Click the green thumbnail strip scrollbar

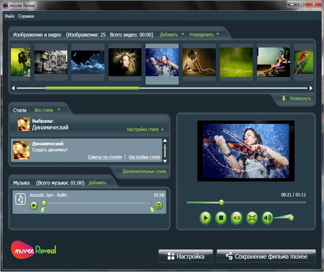coord(93,88)
